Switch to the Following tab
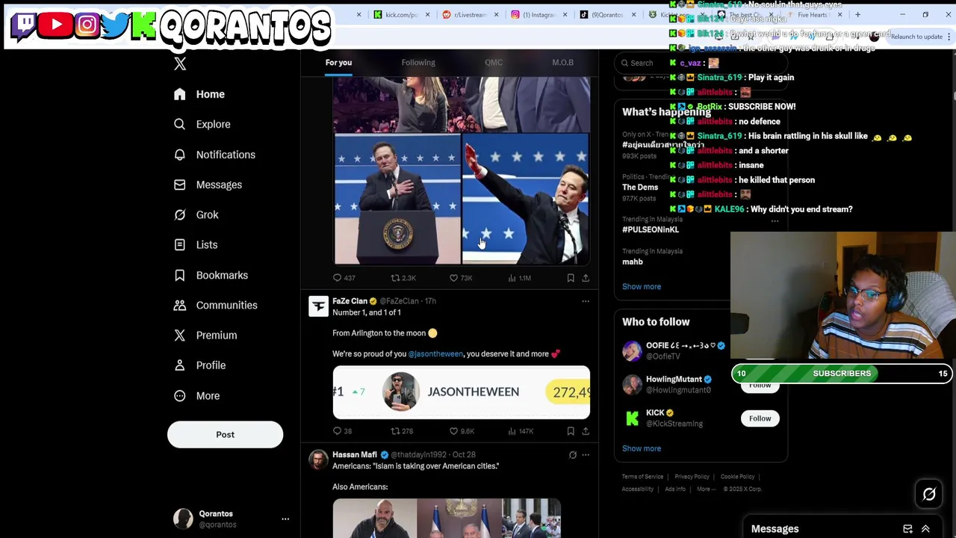Viewport: 956px width, 538px height. pos(418,63)
